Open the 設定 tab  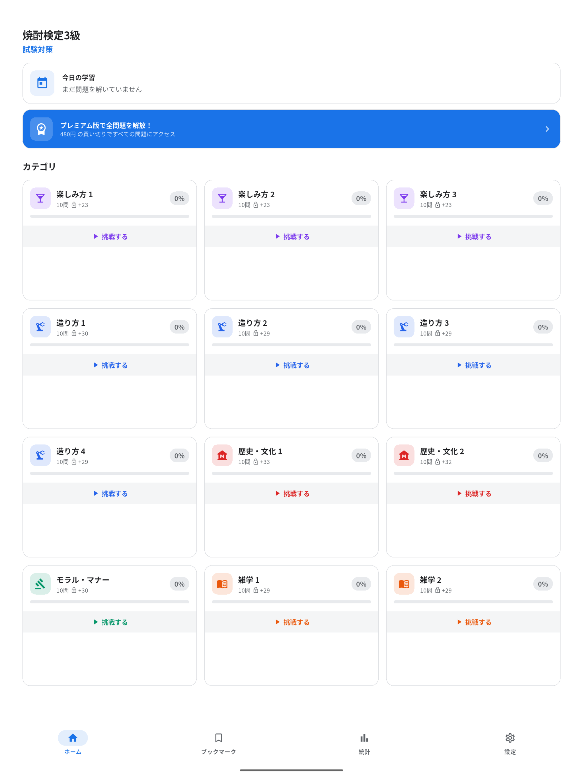[x=510, y=742]
